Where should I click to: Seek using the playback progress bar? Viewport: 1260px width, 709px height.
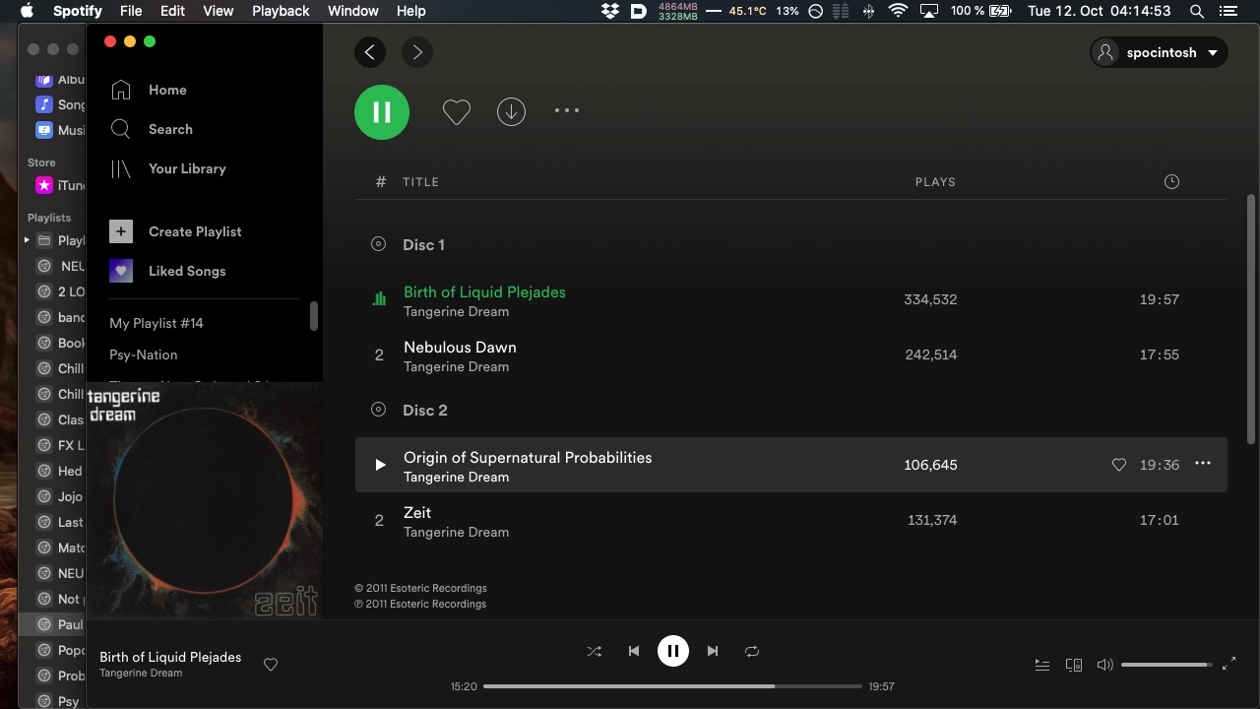click(673, 686)
